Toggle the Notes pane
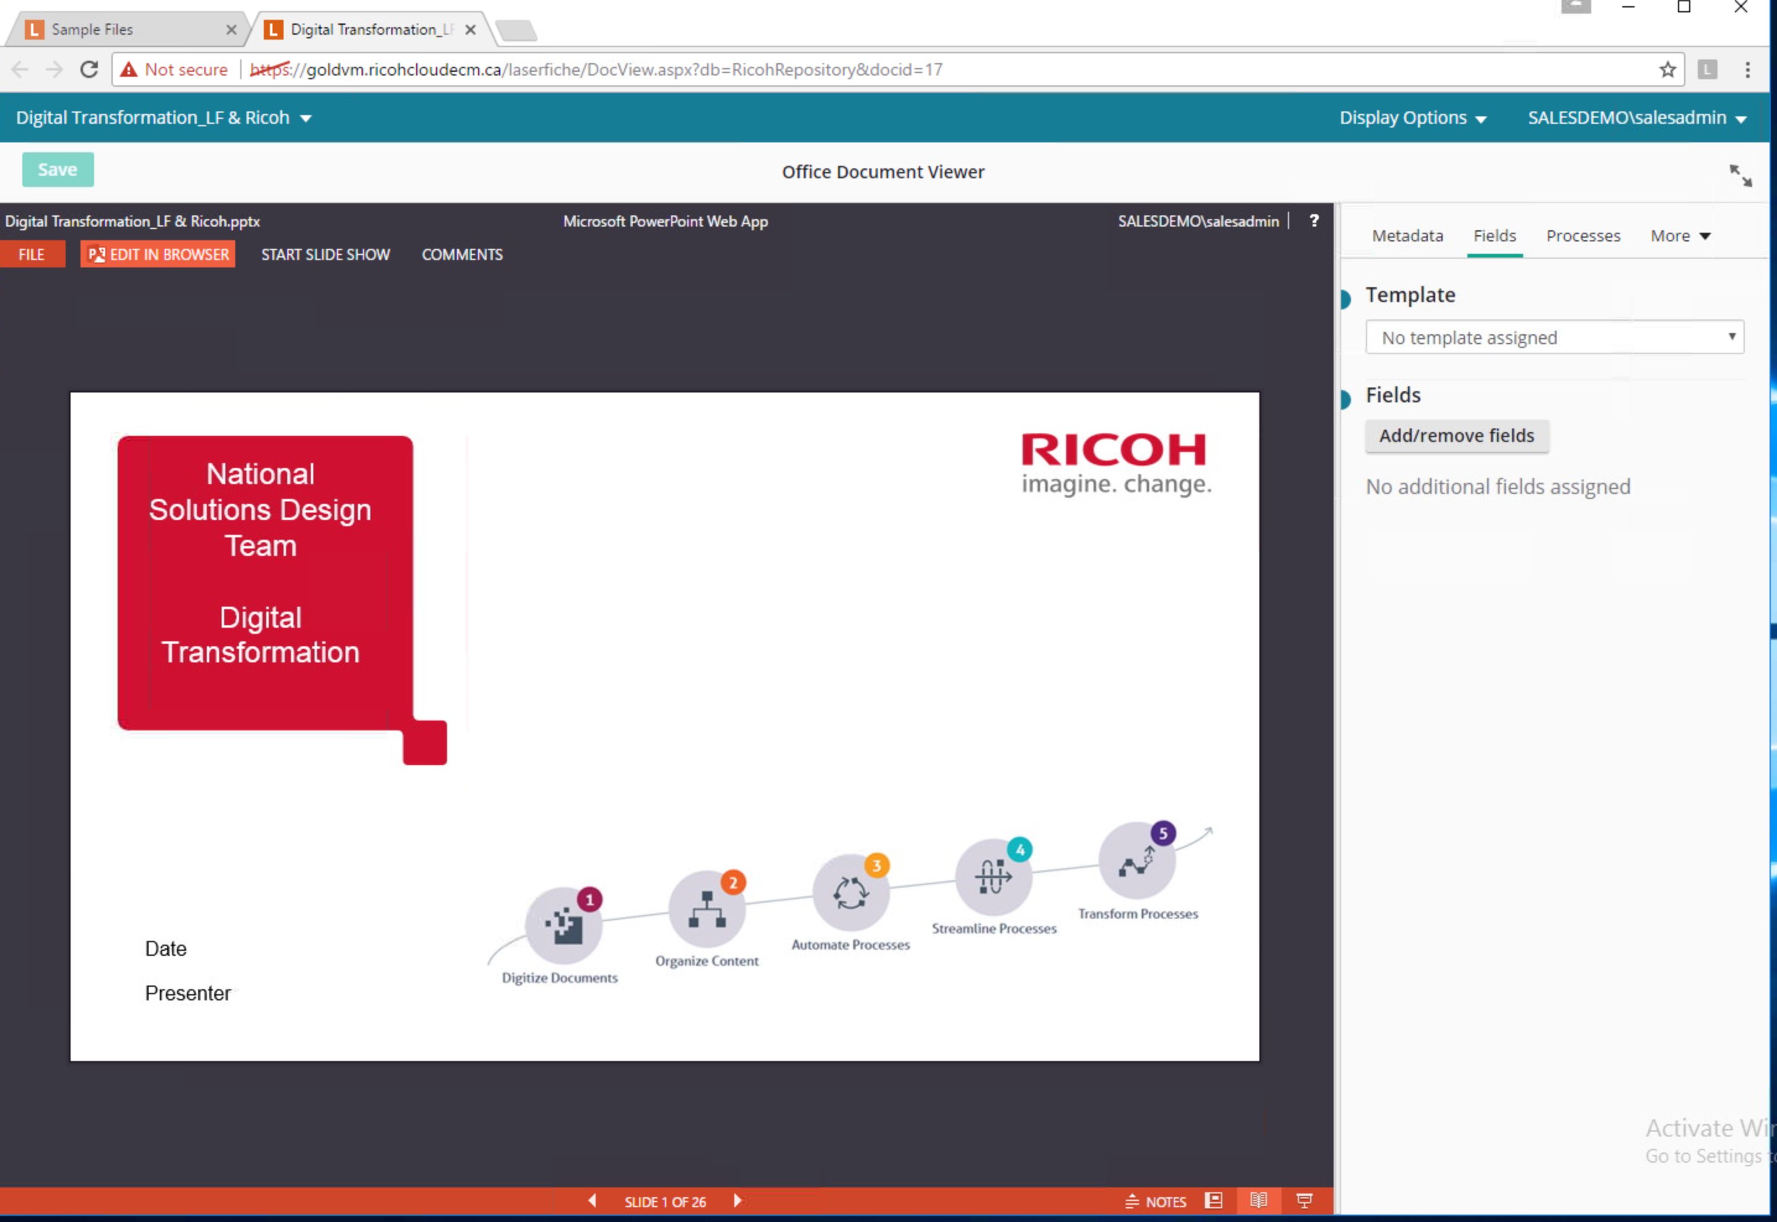This screenshot has height=1222, width=1777. click(x=1156, y=1202)
